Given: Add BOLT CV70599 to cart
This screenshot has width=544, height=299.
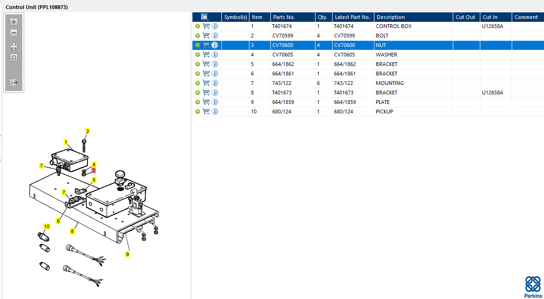Looking at the screenshot, I should pyautogui.click(x=206, y=35).
